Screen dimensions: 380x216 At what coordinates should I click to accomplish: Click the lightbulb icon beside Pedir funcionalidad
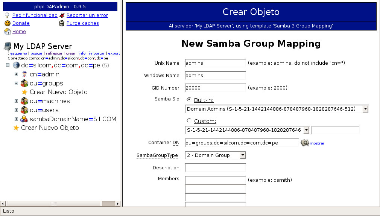(x=7, y=15)
